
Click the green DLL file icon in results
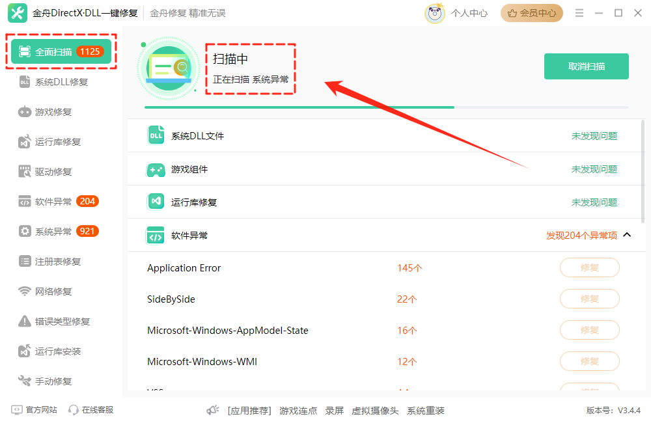pyautogui.click(x=156, y=135)
